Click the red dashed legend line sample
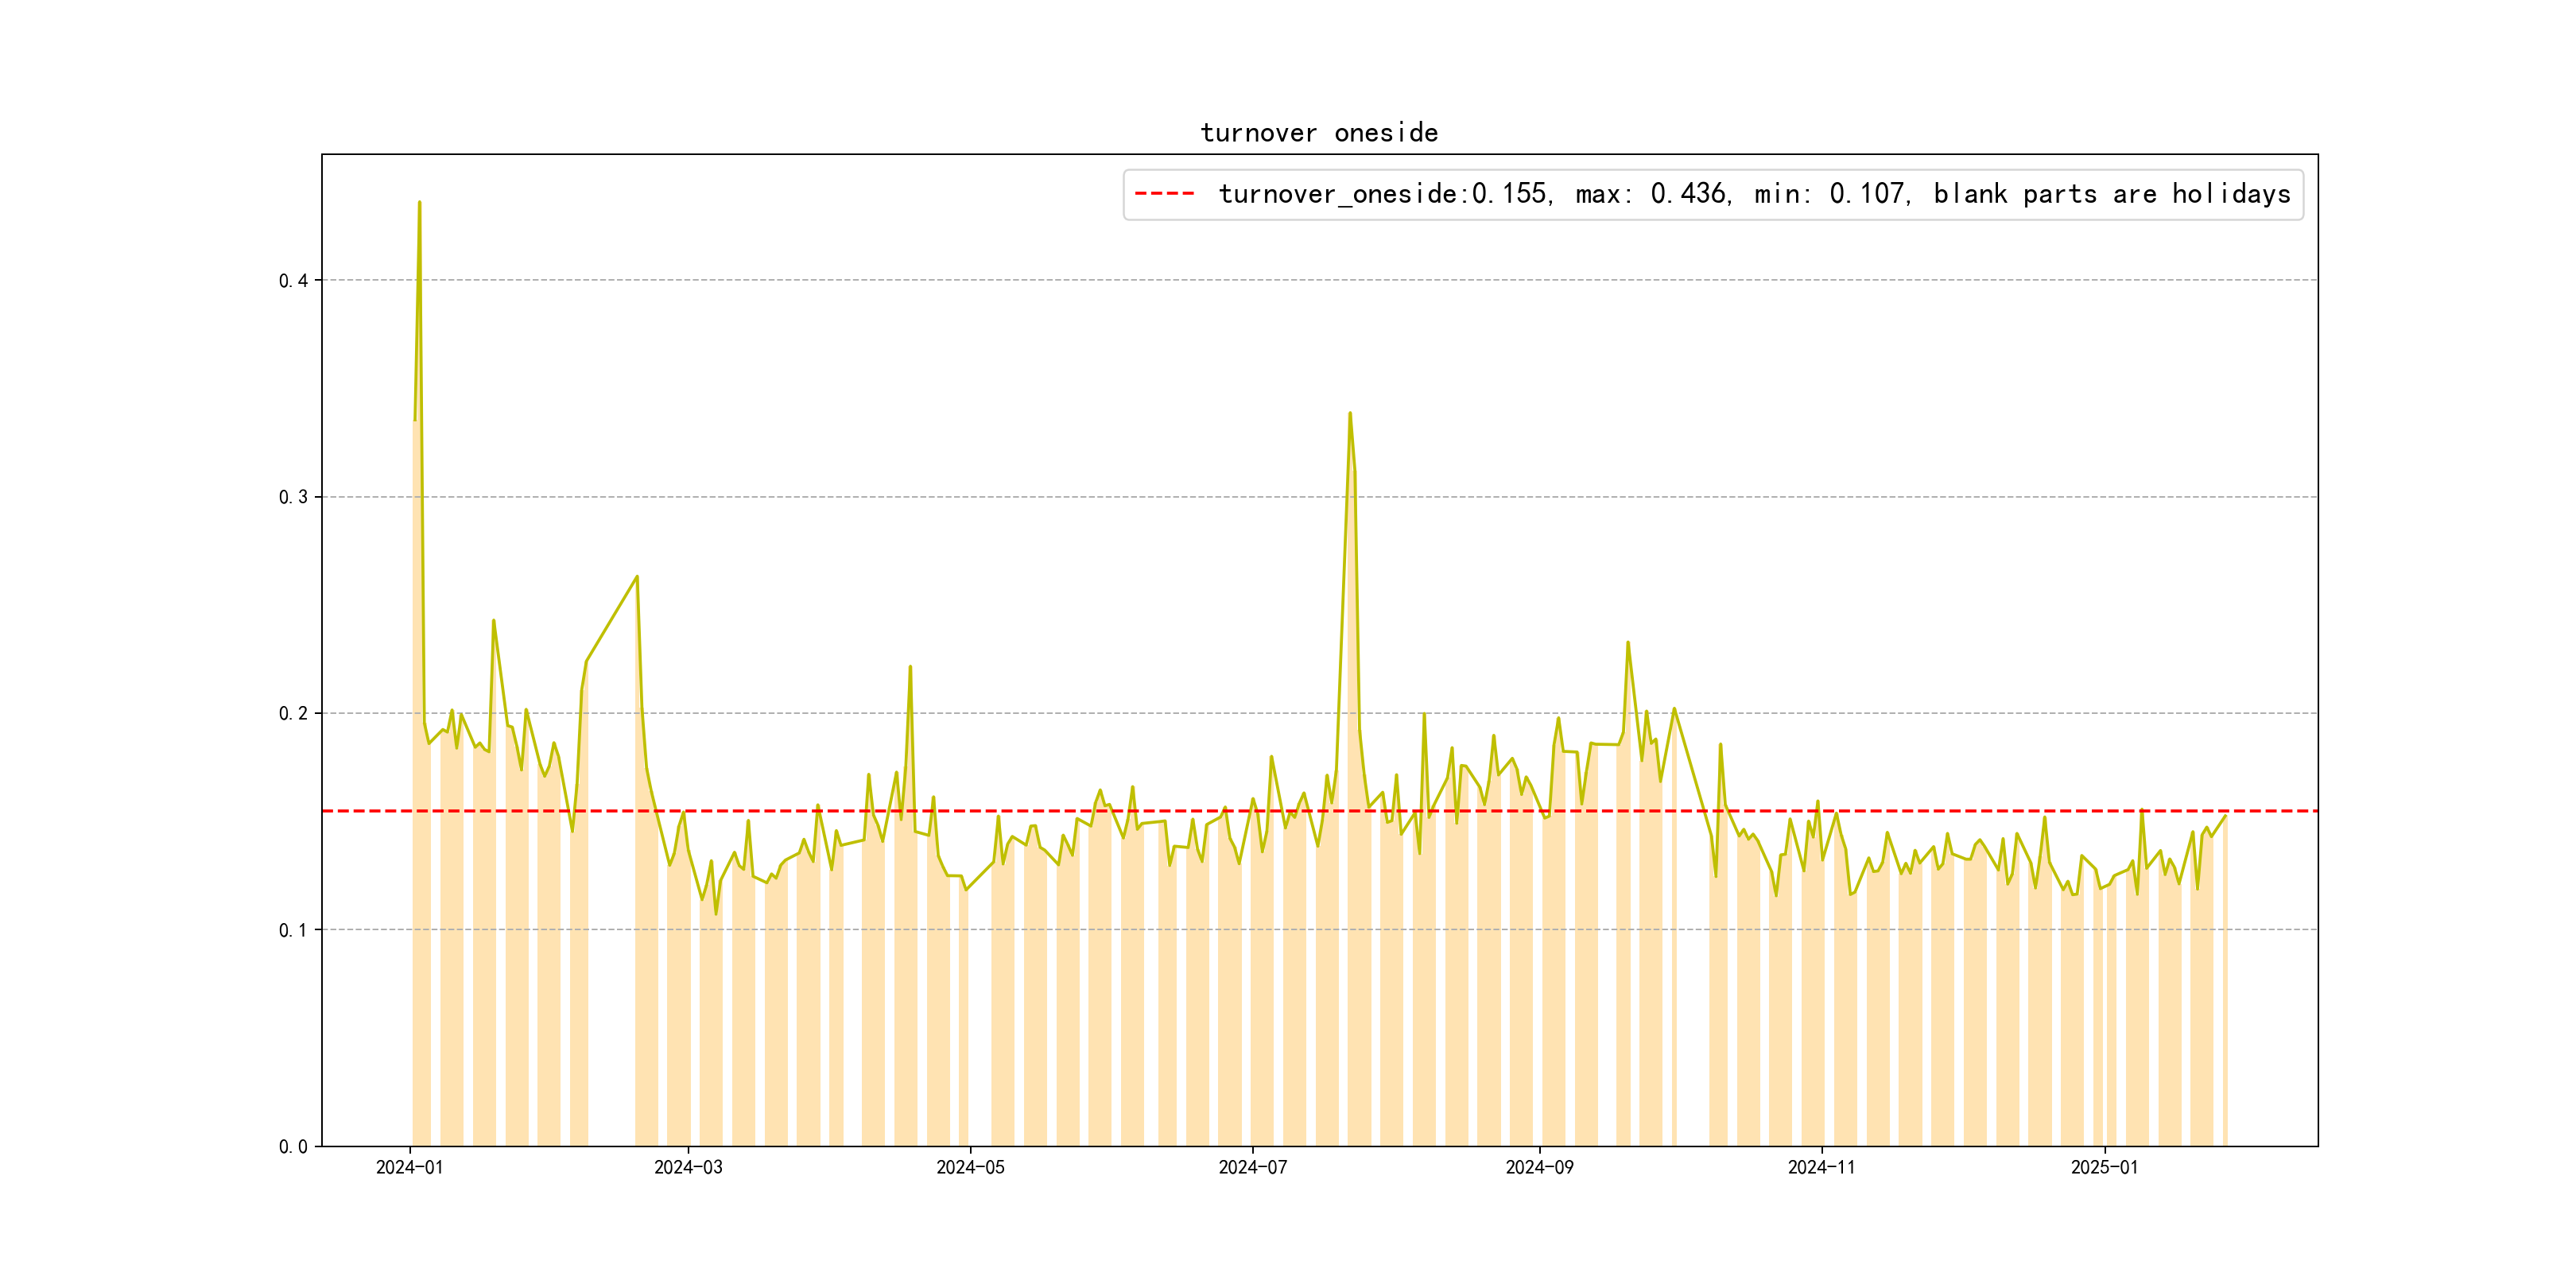This screenshot has height=1288, width=2576. point(1164,194)
